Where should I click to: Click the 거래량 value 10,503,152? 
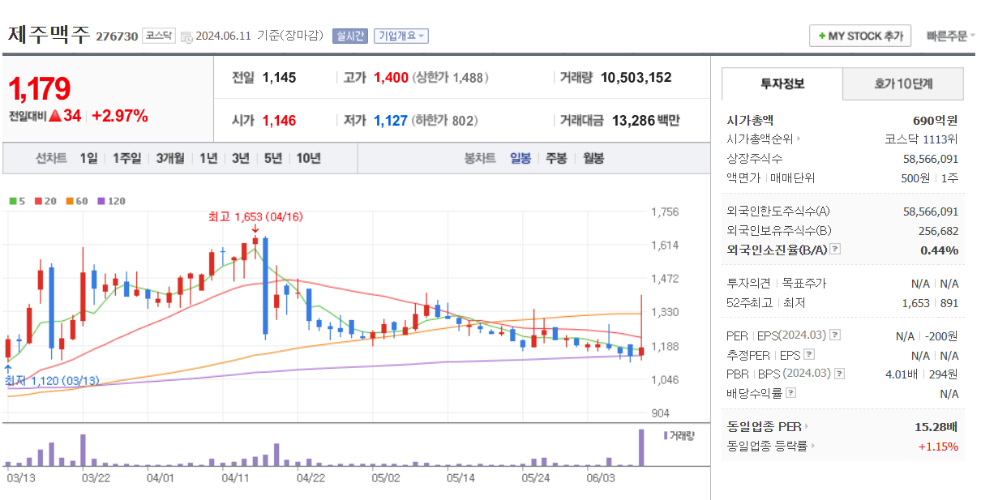click(636, 78)
